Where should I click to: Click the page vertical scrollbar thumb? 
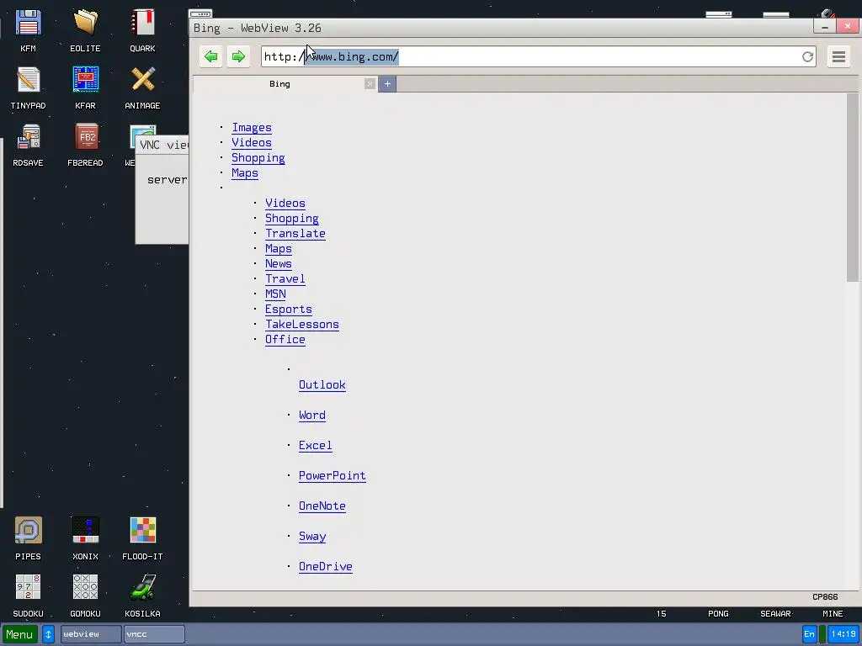click(x=852, y=188)
